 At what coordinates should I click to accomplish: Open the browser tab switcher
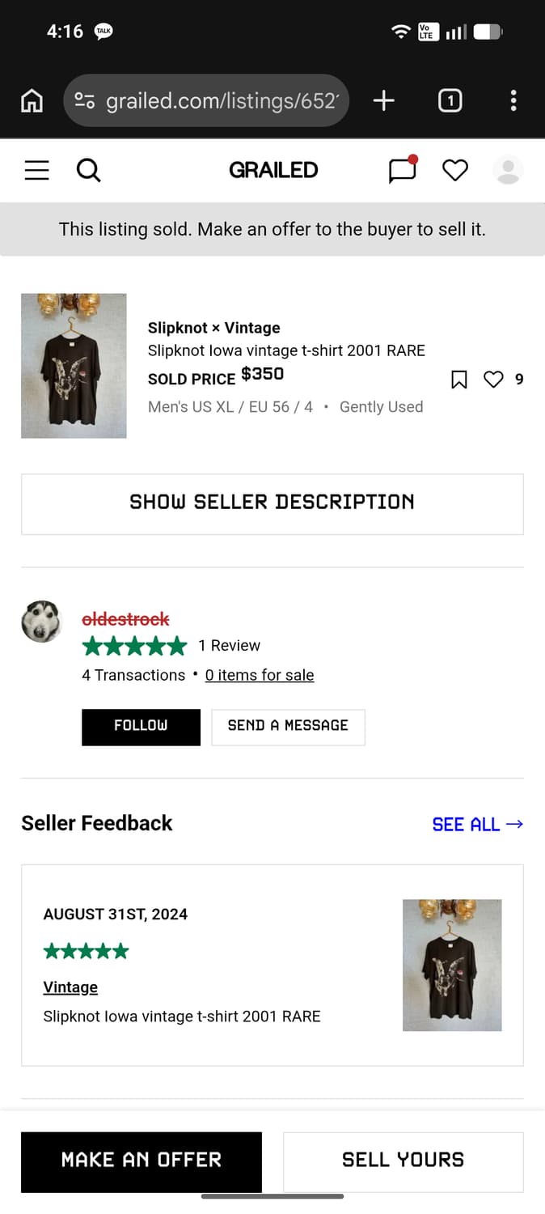(x=450, y=101)
